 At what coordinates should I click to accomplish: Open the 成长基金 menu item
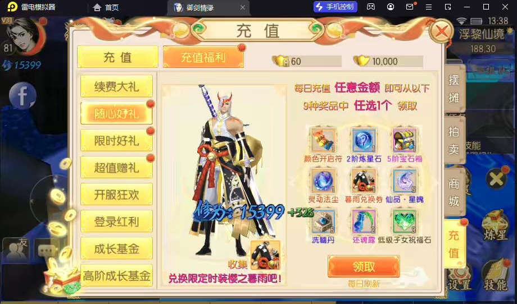116,248
